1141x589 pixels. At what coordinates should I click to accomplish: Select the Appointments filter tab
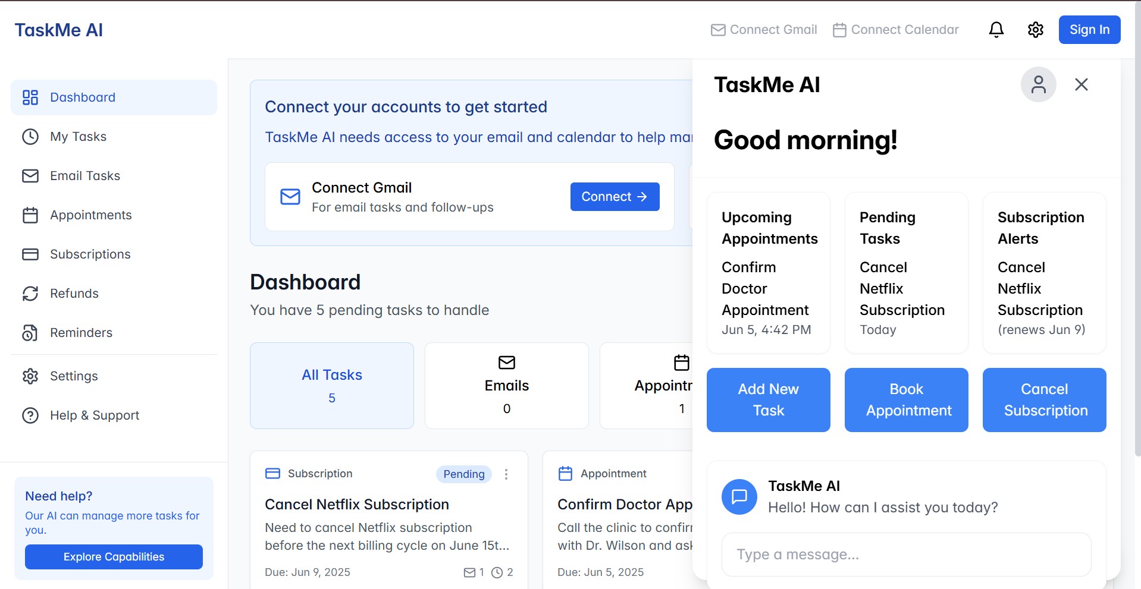pos(647,386)
